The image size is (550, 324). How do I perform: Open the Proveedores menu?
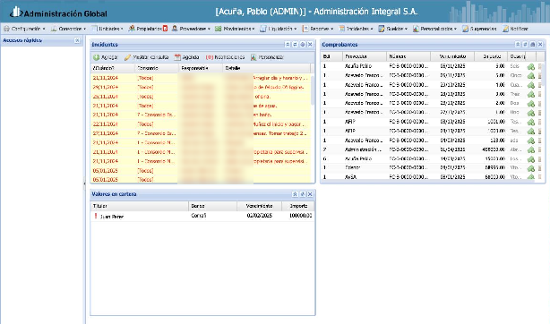191,29
